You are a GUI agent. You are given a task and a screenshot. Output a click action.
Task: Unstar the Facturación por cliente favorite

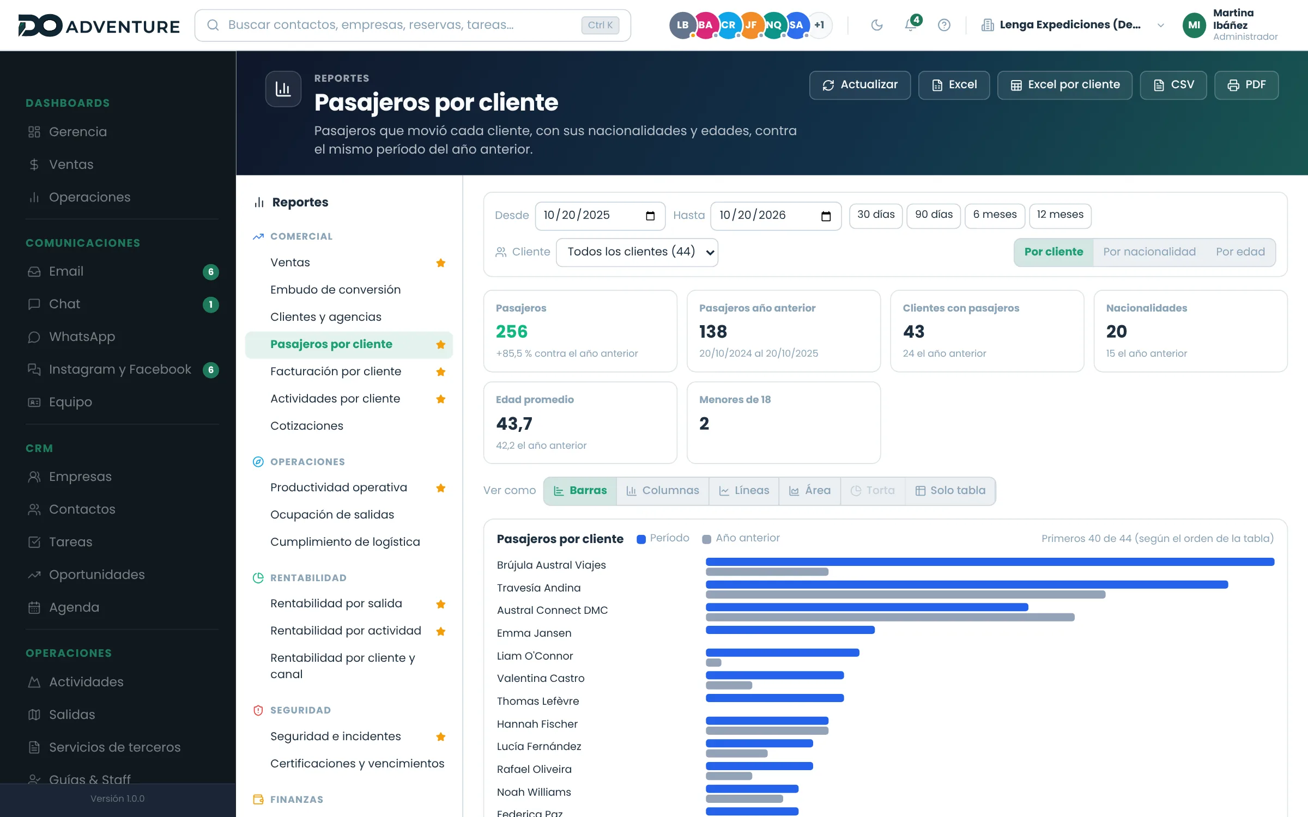[x=441, y=372]
